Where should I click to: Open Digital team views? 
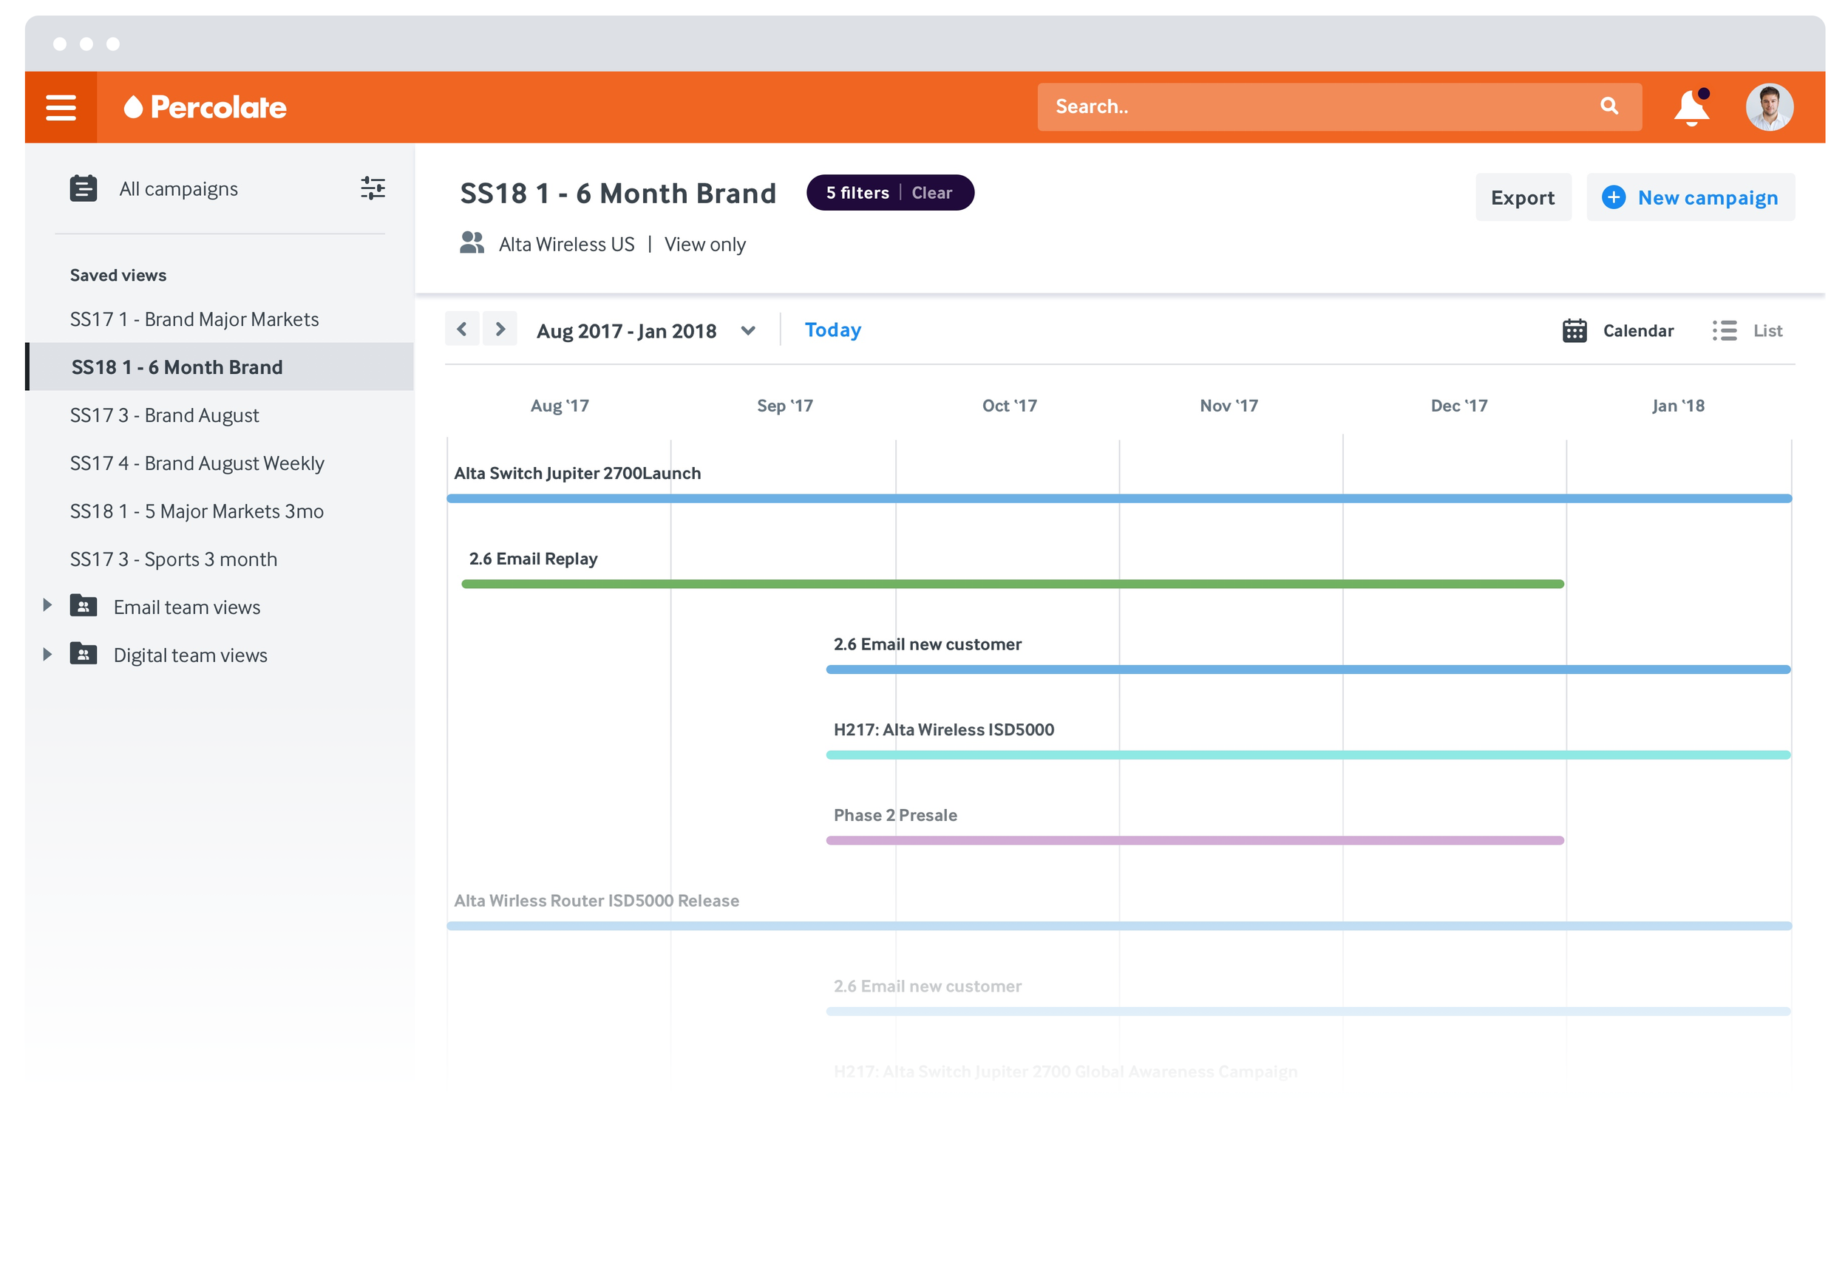pyautogui.click(x=190, y=655)
